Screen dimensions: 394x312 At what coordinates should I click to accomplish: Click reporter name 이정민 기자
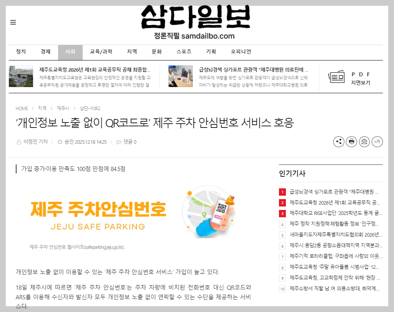35,142
